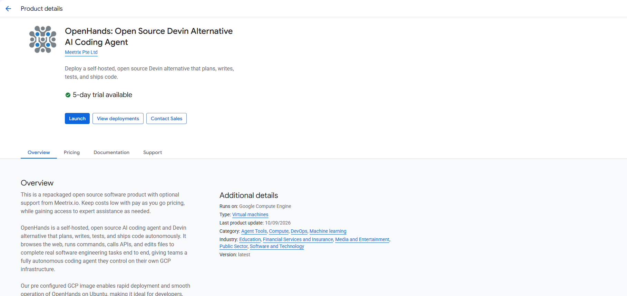
Task: Open the Agent Tools category link
Action: 254,231
